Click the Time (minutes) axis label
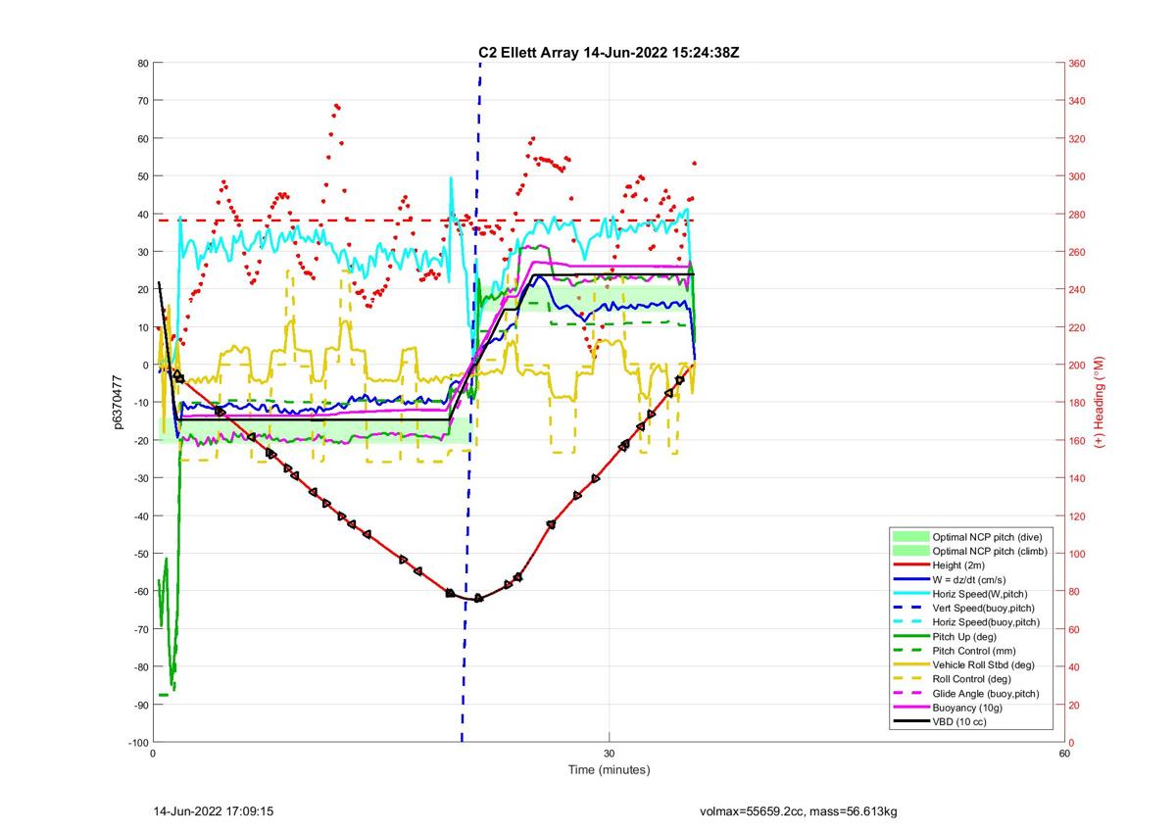 (609, 770)
